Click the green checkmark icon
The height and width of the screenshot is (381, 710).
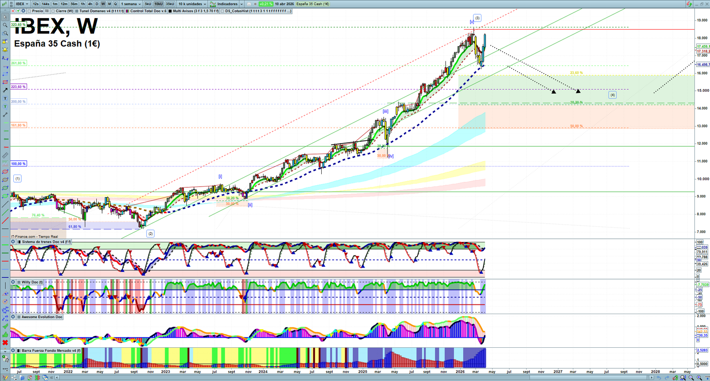coord(5,326)
